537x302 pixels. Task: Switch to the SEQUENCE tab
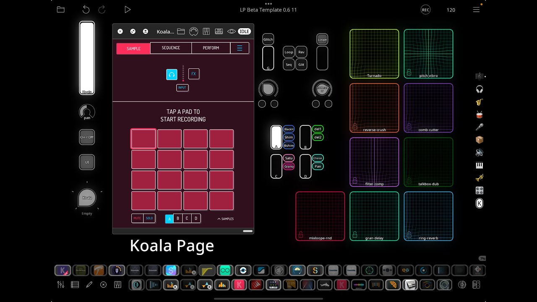[171, 48]
